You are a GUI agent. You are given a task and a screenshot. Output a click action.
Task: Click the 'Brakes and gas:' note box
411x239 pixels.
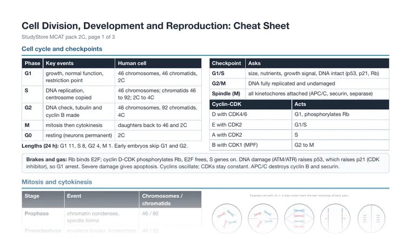click(x=205, y=163)
